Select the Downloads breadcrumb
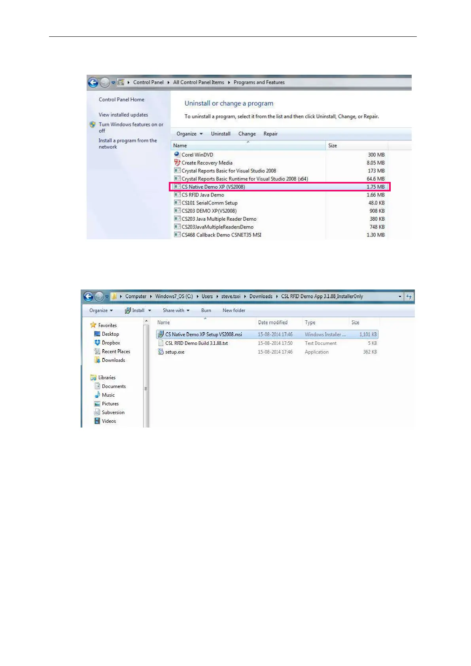This screenshot has height=666, width=471. coord(261,296)
